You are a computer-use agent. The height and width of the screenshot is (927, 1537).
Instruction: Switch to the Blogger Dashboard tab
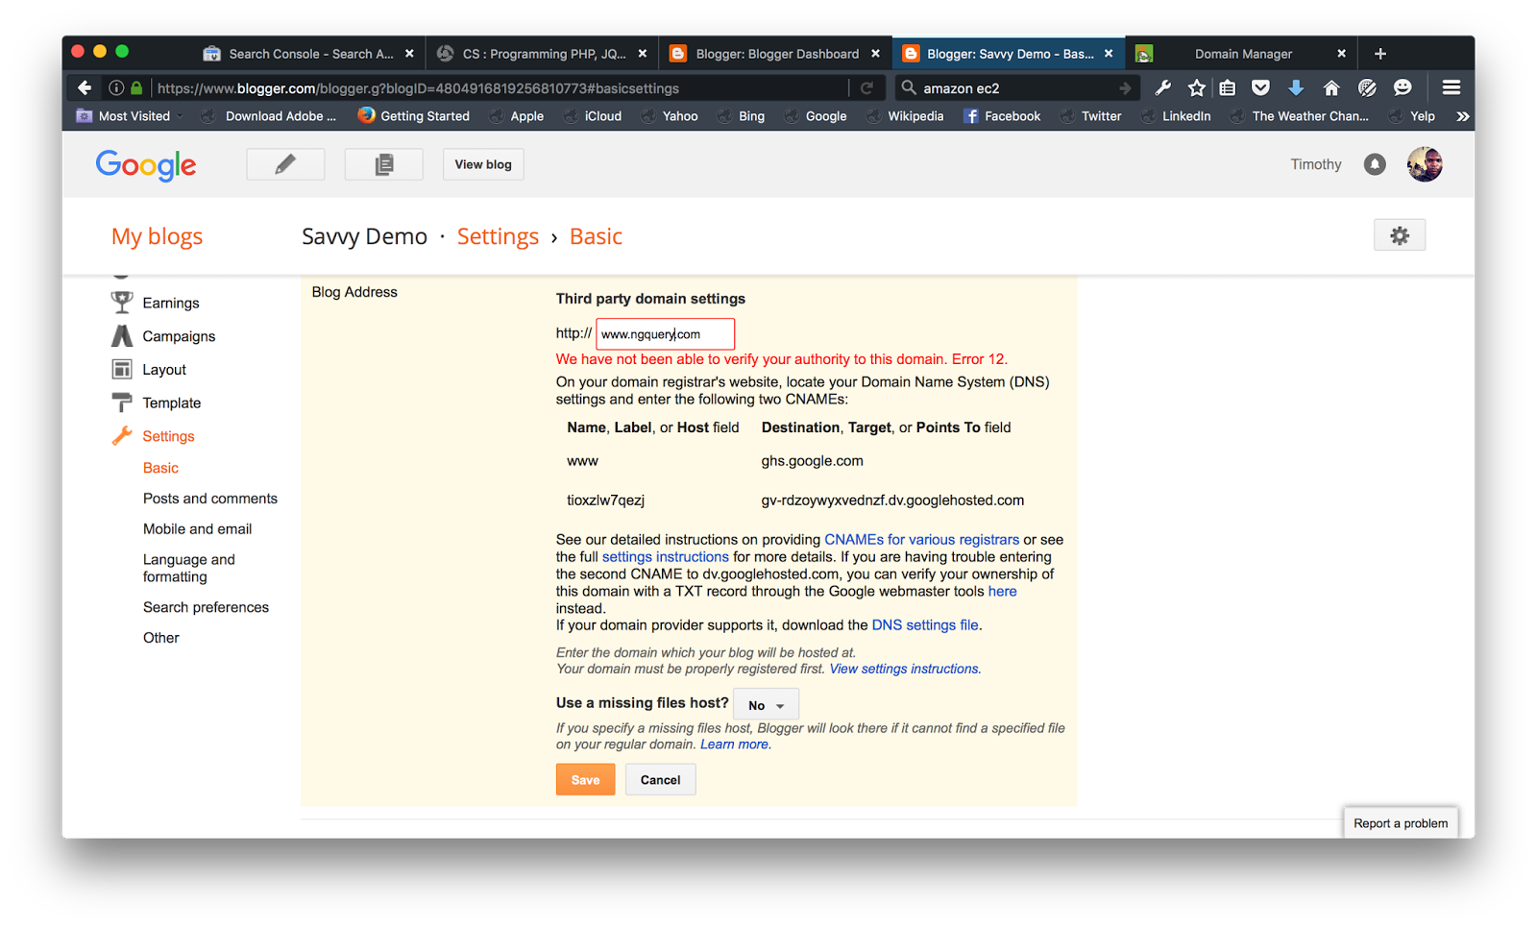coord(775,54)
